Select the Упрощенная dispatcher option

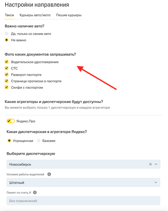9,141
